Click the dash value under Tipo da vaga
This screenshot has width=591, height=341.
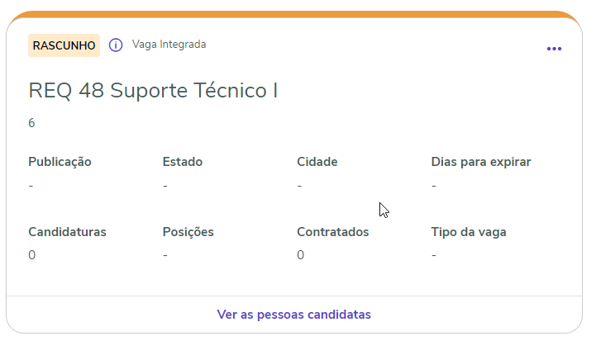pyautogui.click(x=434, y=255)
